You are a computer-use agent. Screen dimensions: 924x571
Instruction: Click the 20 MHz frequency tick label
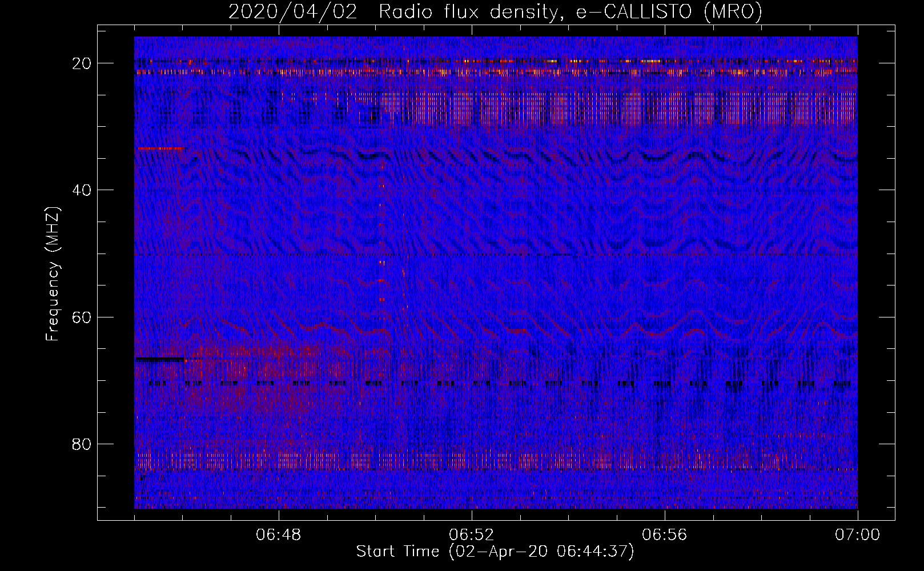pos(82,63)
